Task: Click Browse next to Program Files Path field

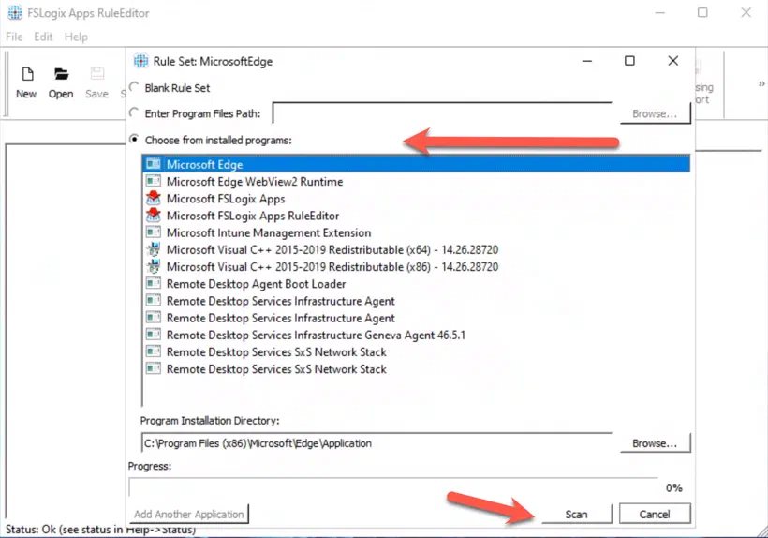Action: 655,113
